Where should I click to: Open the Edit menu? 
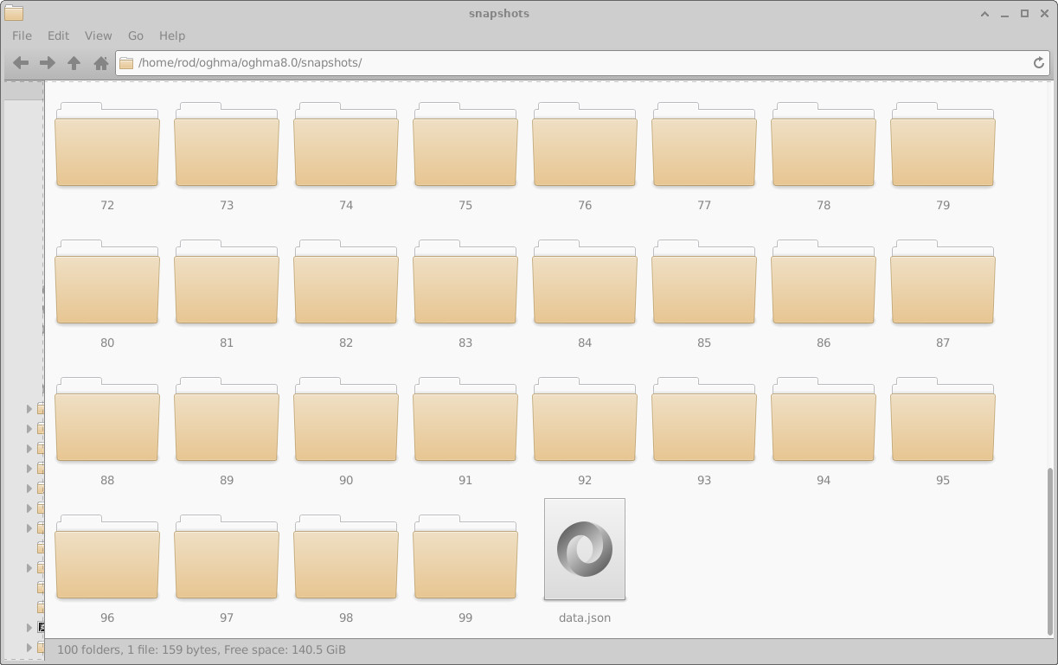coord(58,35)
